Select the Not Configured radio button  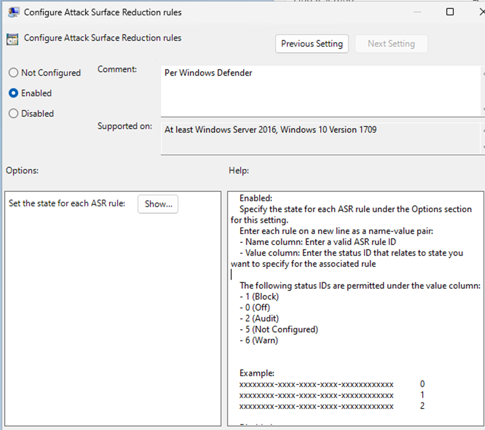click(x=14, y=73)
